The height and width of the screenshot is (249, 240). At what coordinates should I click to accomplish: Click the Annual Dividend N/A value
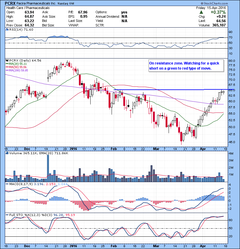tap(124, 16)
